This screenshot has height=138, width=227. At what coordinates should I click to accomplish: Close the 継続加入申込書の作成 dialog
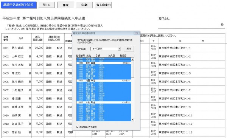tap(137, 33)
